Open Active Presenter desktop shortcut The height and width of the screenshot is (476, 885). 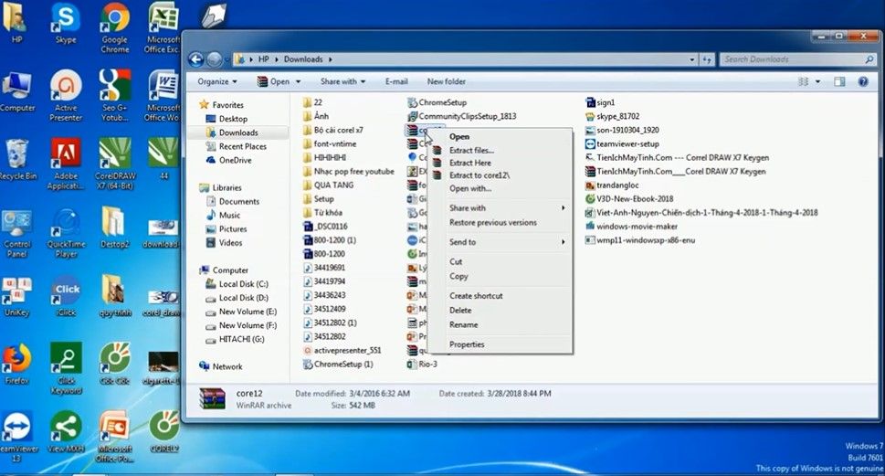66,94
